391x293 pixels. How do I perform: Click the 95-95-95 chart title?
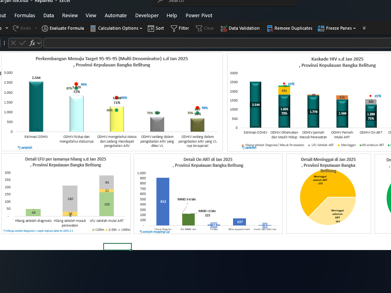pos(112,62)
